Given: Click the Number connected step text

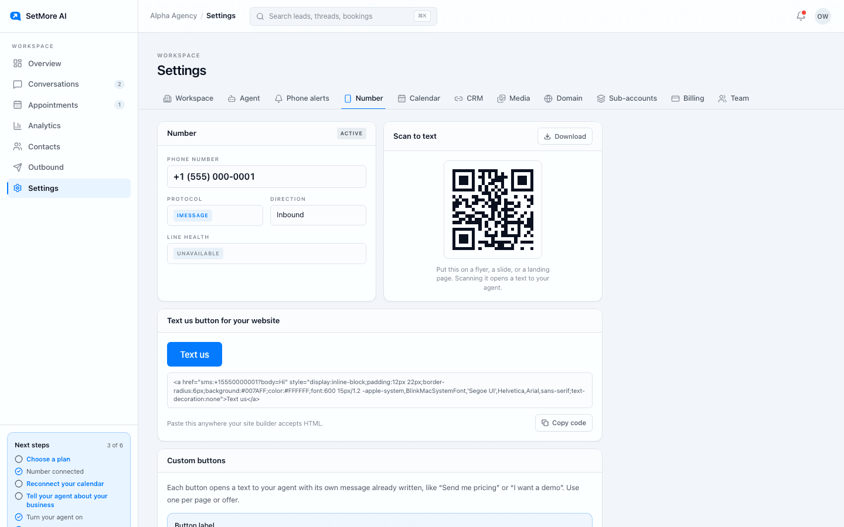Looking at the screenshot, I should click(55, 471).
